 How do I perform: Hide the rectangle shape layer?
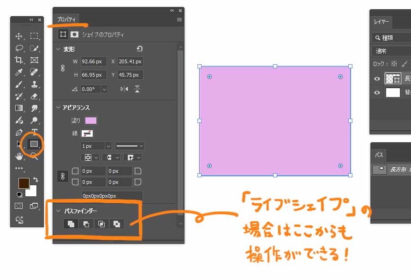coord(377,79)
